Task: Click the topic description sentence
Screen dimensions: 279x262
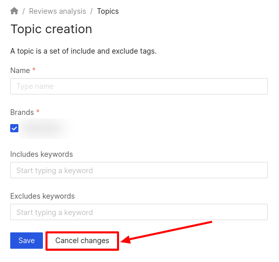Action: [83, 51]
